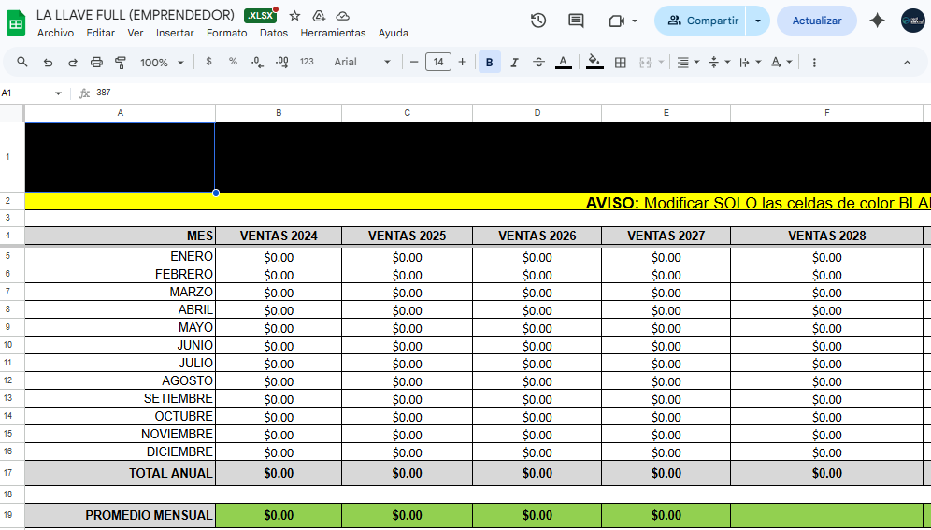Toggle strikethrough formatting

(x=538, y=63)
